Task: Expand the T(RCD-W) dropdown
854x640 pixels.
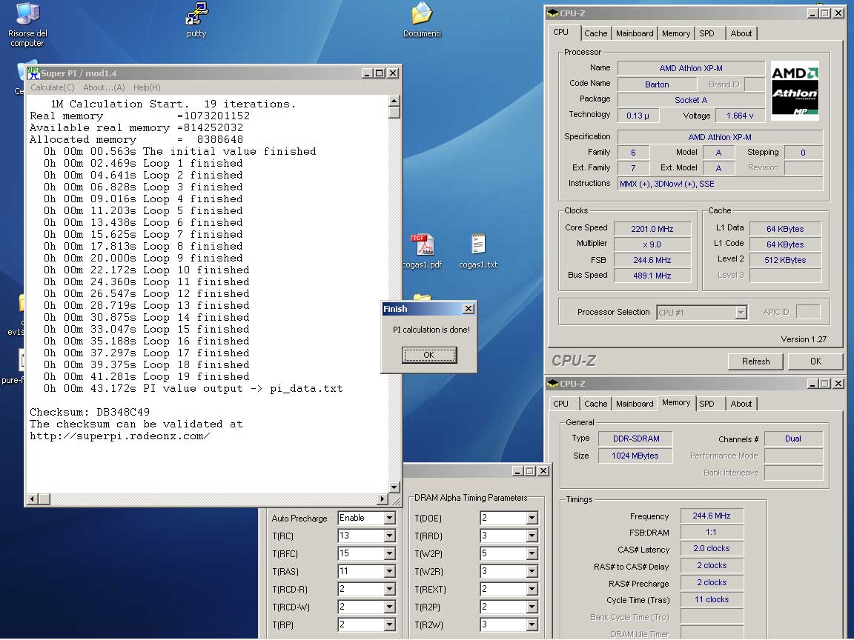Action: point(389,607)
